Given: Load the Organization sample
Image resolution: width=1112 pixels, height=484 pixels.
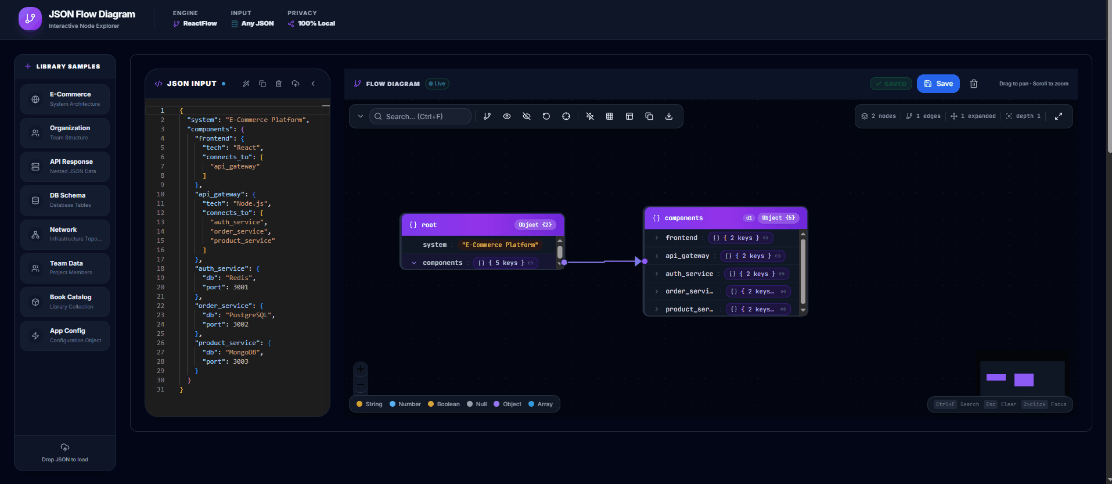Looking at the screenshot, I should click(x=65, y=132).
